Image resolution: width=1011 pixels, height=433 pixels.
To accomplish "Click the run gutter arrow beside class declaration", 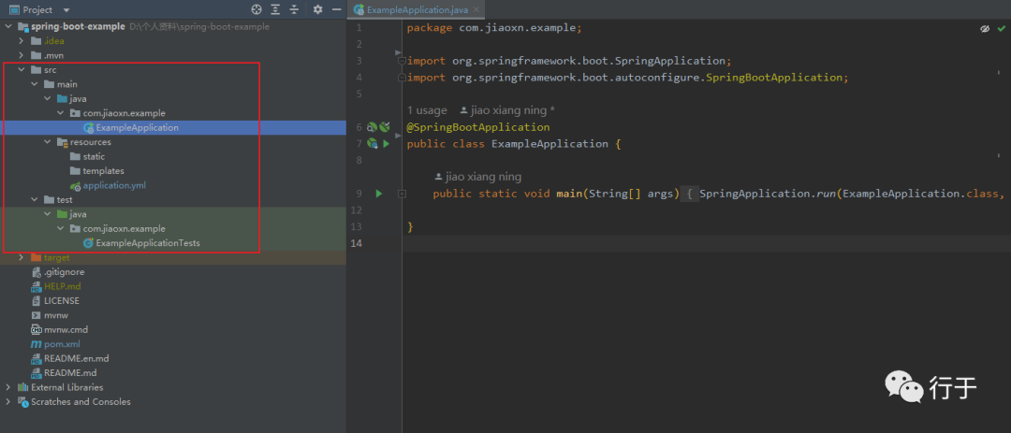I will [x=385, y=144].
